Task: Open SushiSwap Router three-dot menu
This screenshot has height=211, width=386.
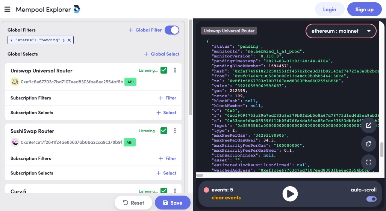Action: coord(175,131)
